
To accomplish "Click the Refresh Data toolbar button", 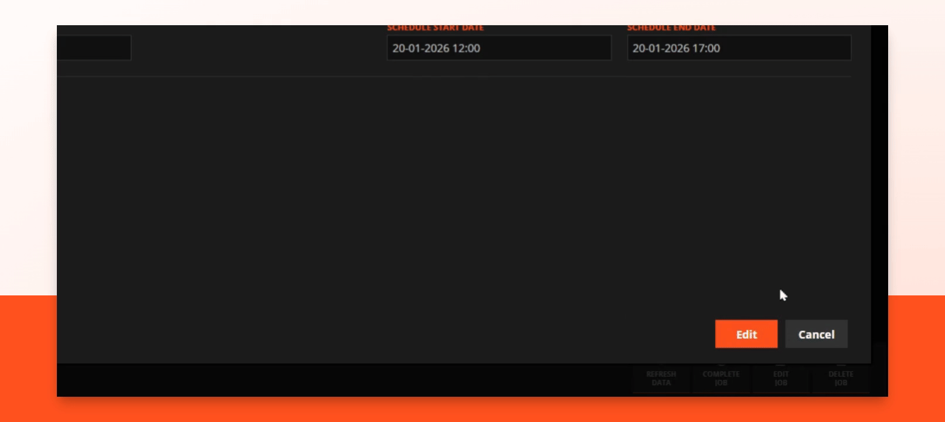I will click(661, 378).
